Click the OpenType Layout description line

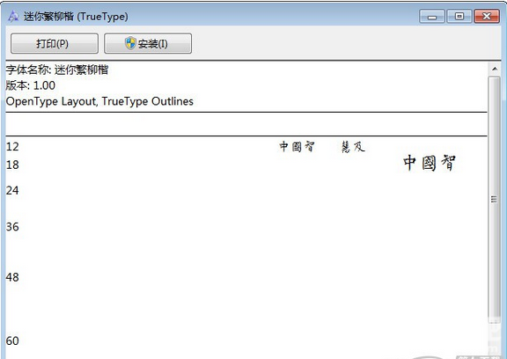tap(99, 101)
